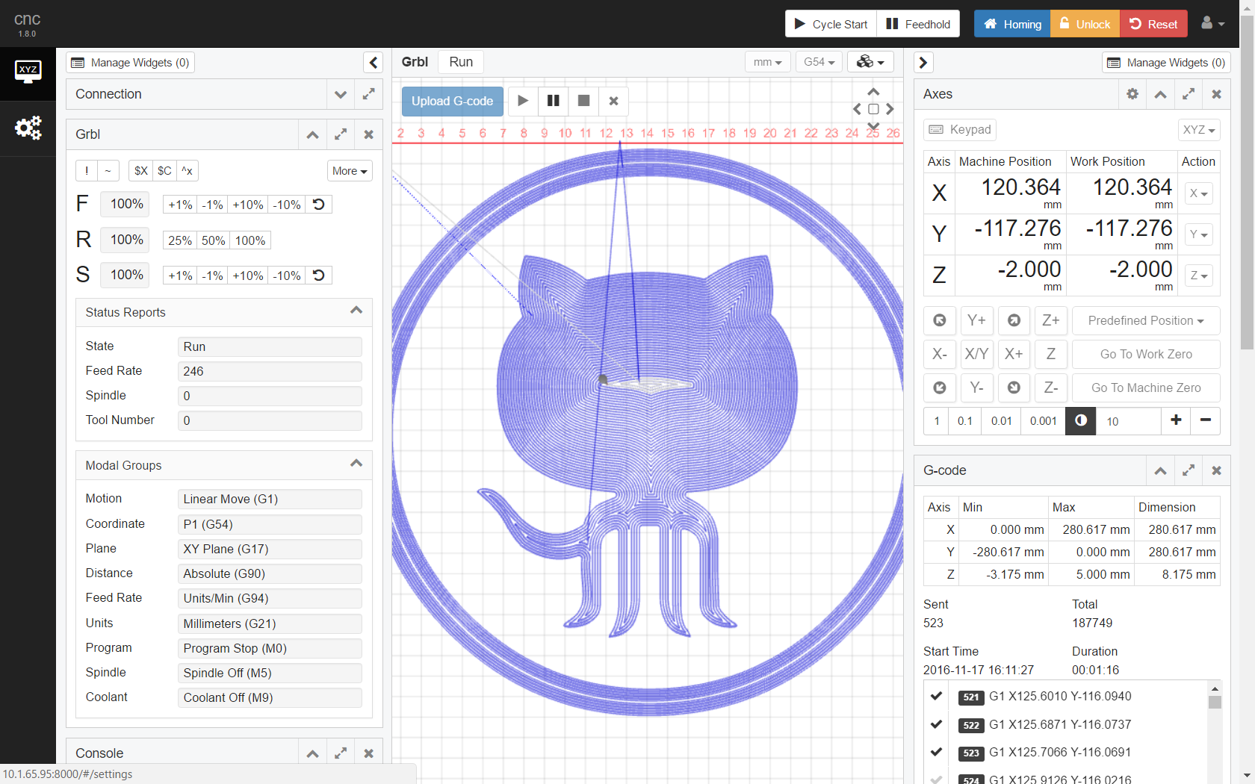
Task: Pan the visualizer camera up
Action: (873, 92)
